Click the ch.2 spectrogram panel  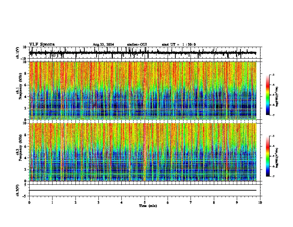[x=143, y=152]
